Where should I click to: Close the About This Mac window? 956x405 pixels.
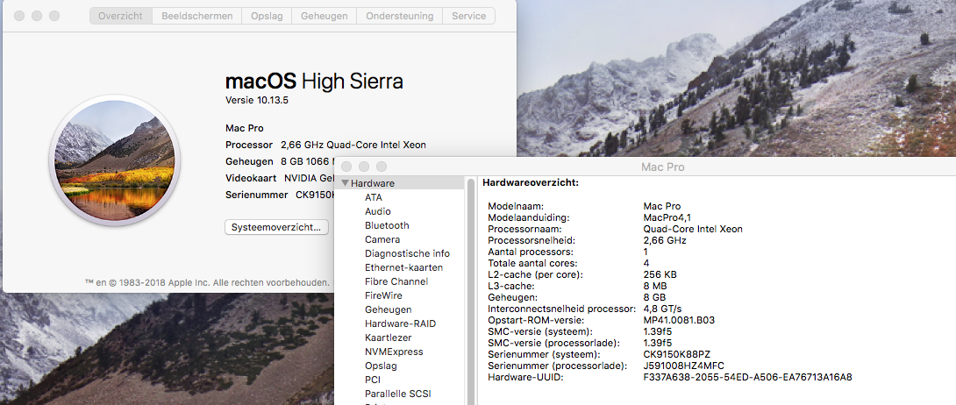click(x=19, y=16)
